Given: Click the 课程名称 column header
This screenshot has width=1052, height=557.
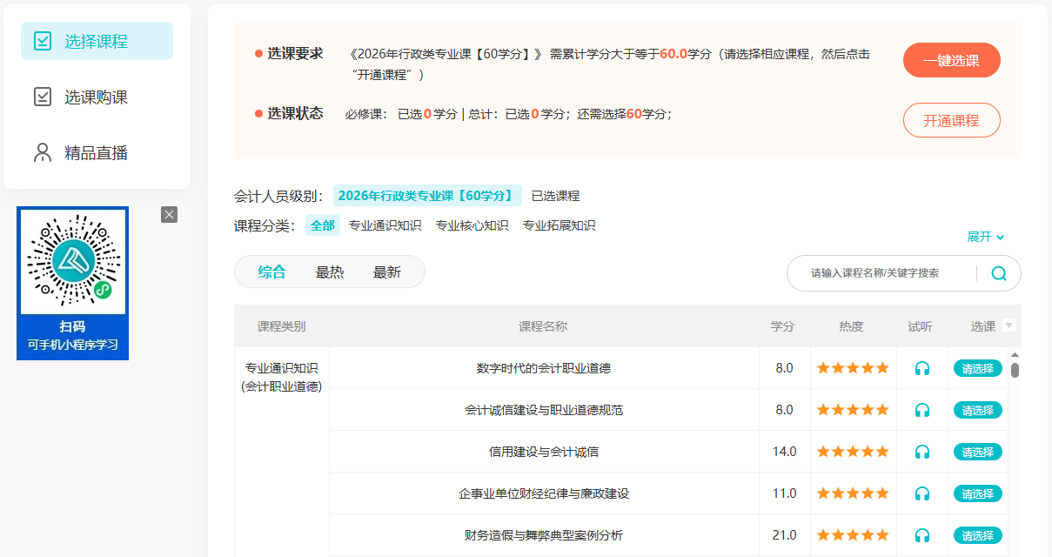Looking at the screenshot, I should [x=543, y=326].
